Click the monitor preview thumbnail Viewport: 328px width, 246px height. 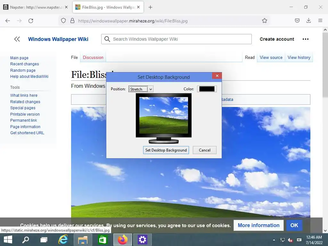click(164, 119)
